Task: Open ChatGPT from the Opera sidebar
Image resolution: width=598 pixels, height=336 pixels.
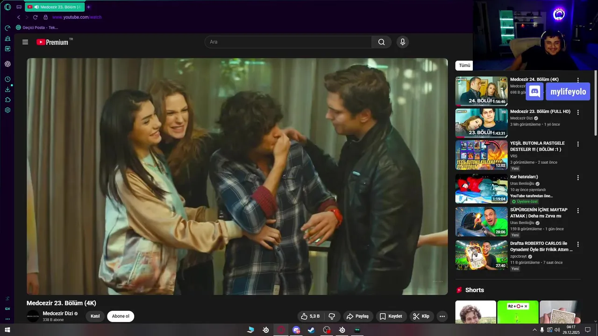Action: tap(7, 64)
